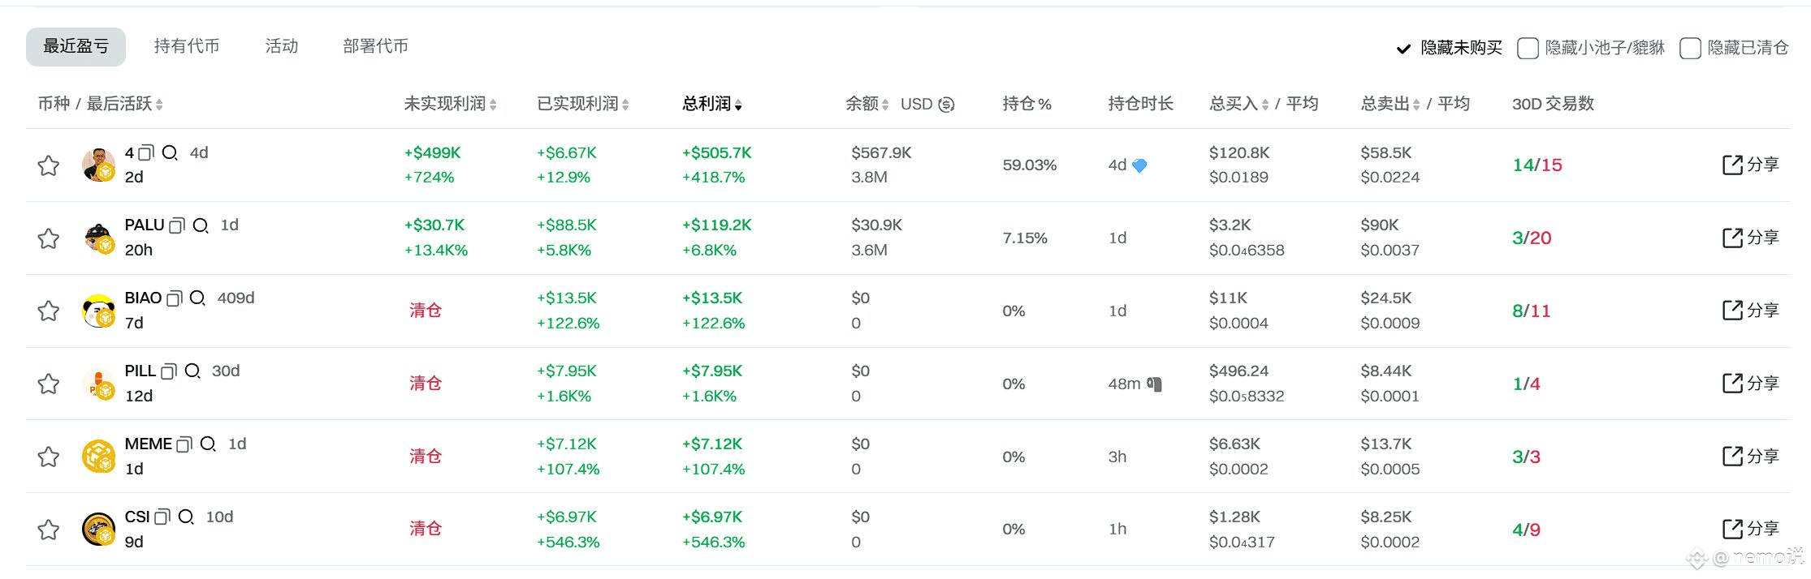Sort by 总利润 column
1811x579 pixels.
tap(712, 104)
